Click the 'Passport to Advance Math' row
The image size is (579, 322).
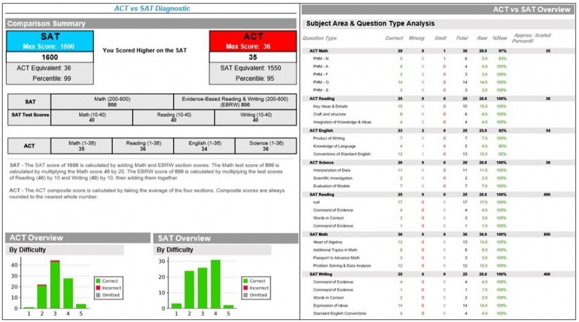pos(438,258)
